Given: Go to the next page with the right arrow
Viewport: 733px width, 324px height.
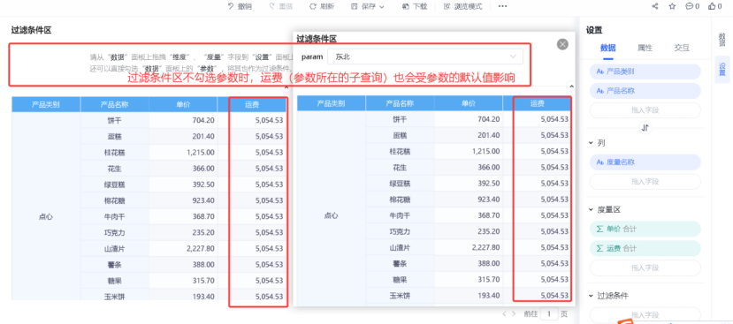Looking at the screenshot, I should (514, 313).
